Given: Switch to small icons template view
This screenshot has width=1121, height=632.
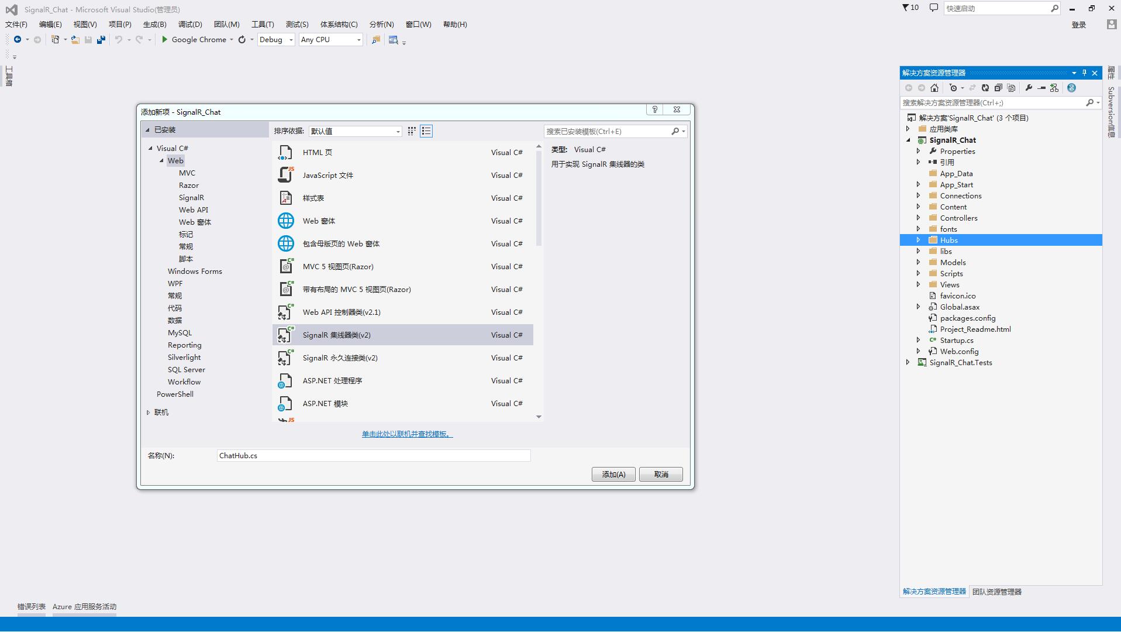Looking at the screenshot, I should pyautogui.click(x=412, y=131).
